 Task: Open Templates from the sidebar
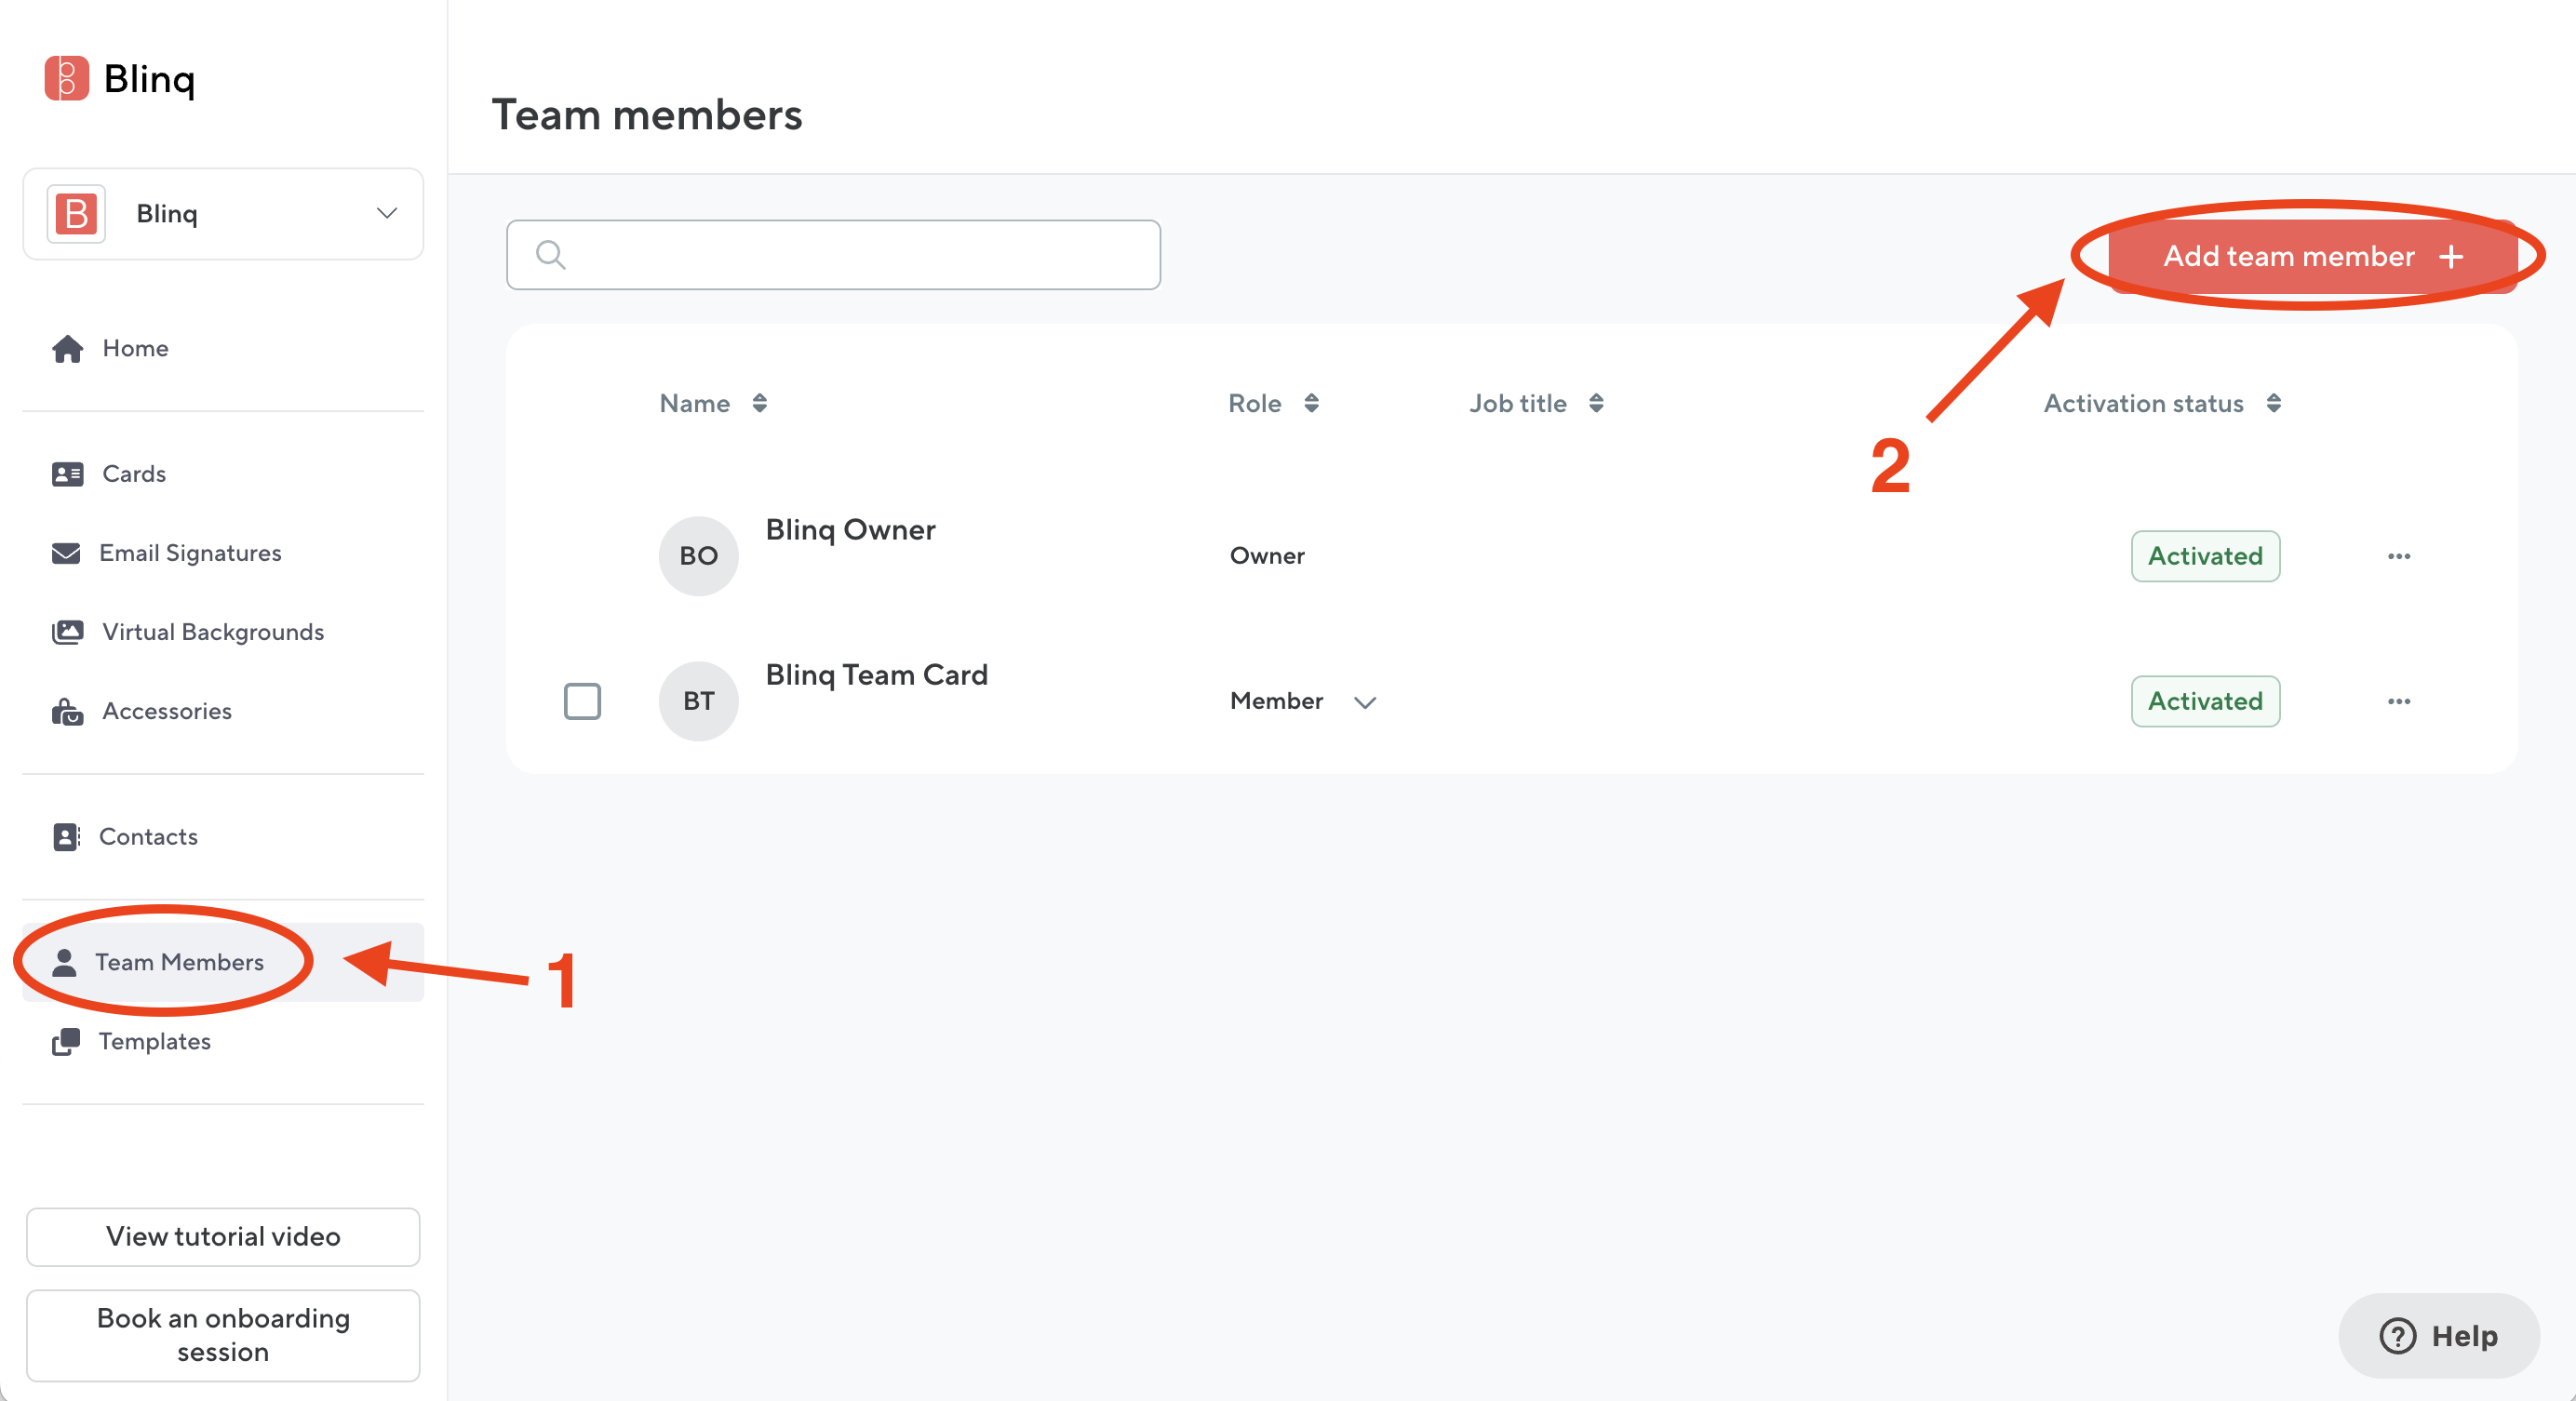223,1041
